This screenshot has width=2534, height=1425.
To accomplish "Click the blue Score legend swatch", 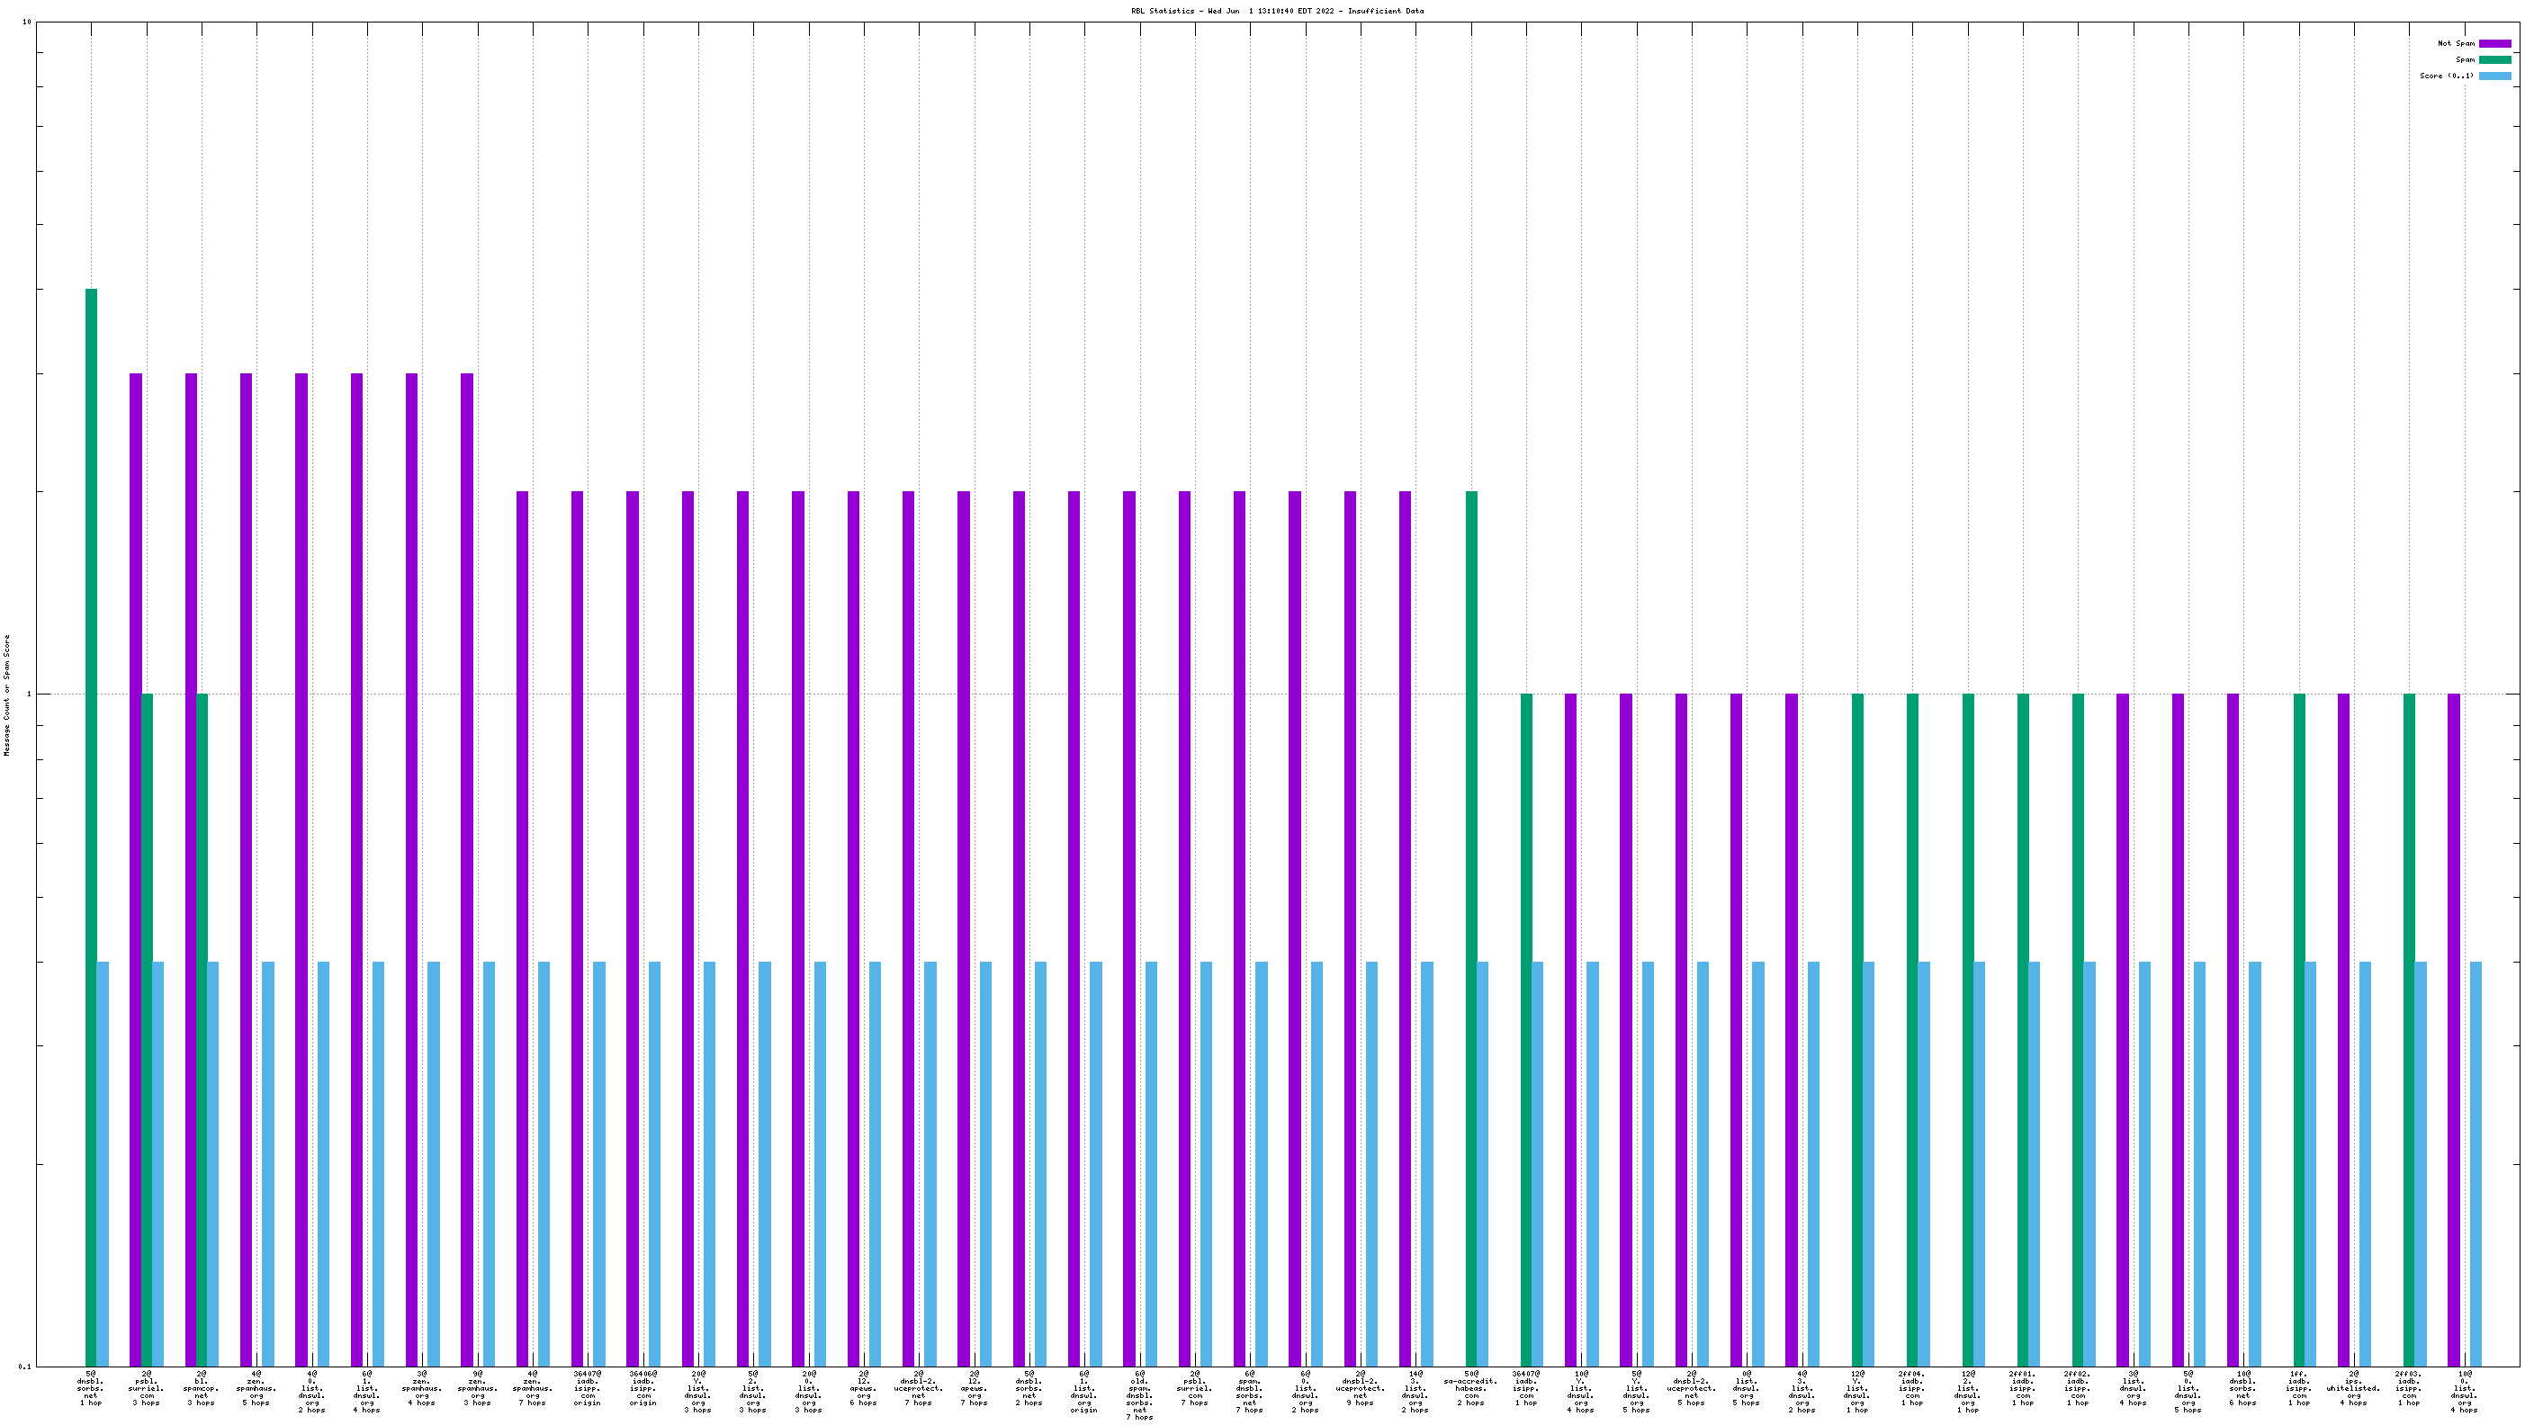I will (x=2494, y=76).
